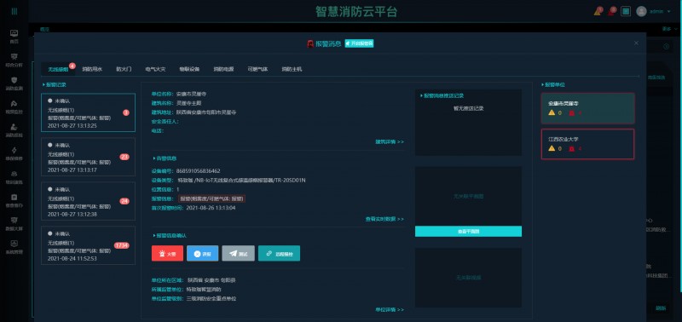Viewport: 682px width, 322px height.
Task: Confirm alarm as 火警 with red button
Action: pyautogui.click(x=167, y=253)
